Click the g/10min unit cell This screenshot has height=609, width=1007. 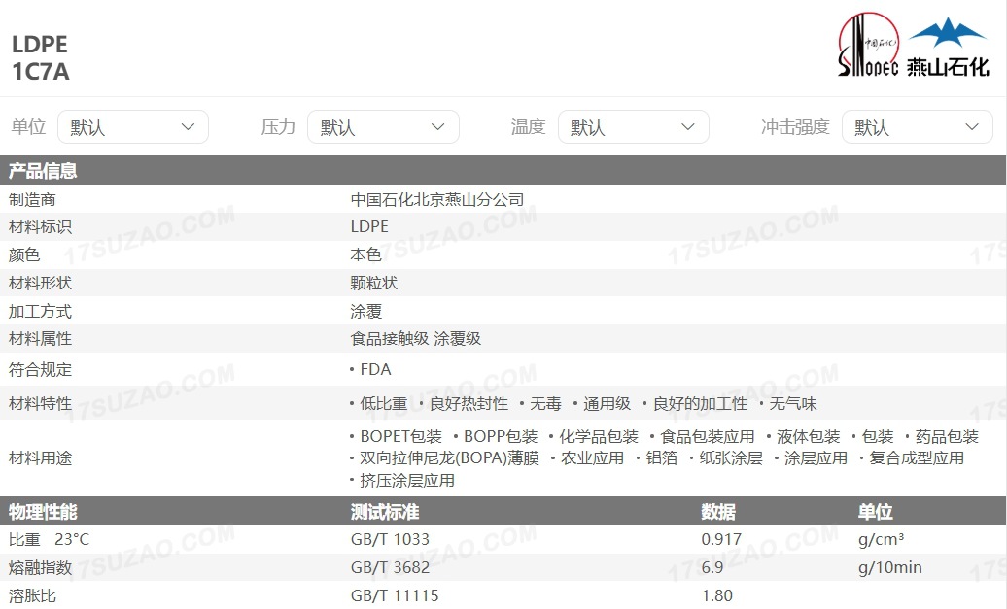pyautogui.click(x=890, y=567)
